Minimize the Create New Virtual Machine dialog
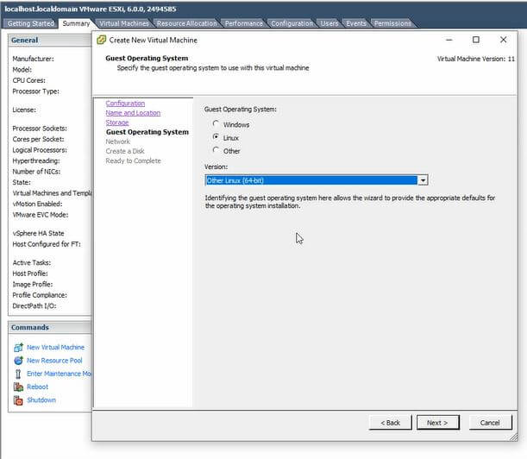Screen dimensions: 527x459 pos(449,40)
